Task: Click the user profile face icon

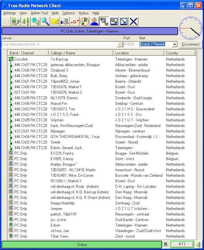Action: pos(94,22)
